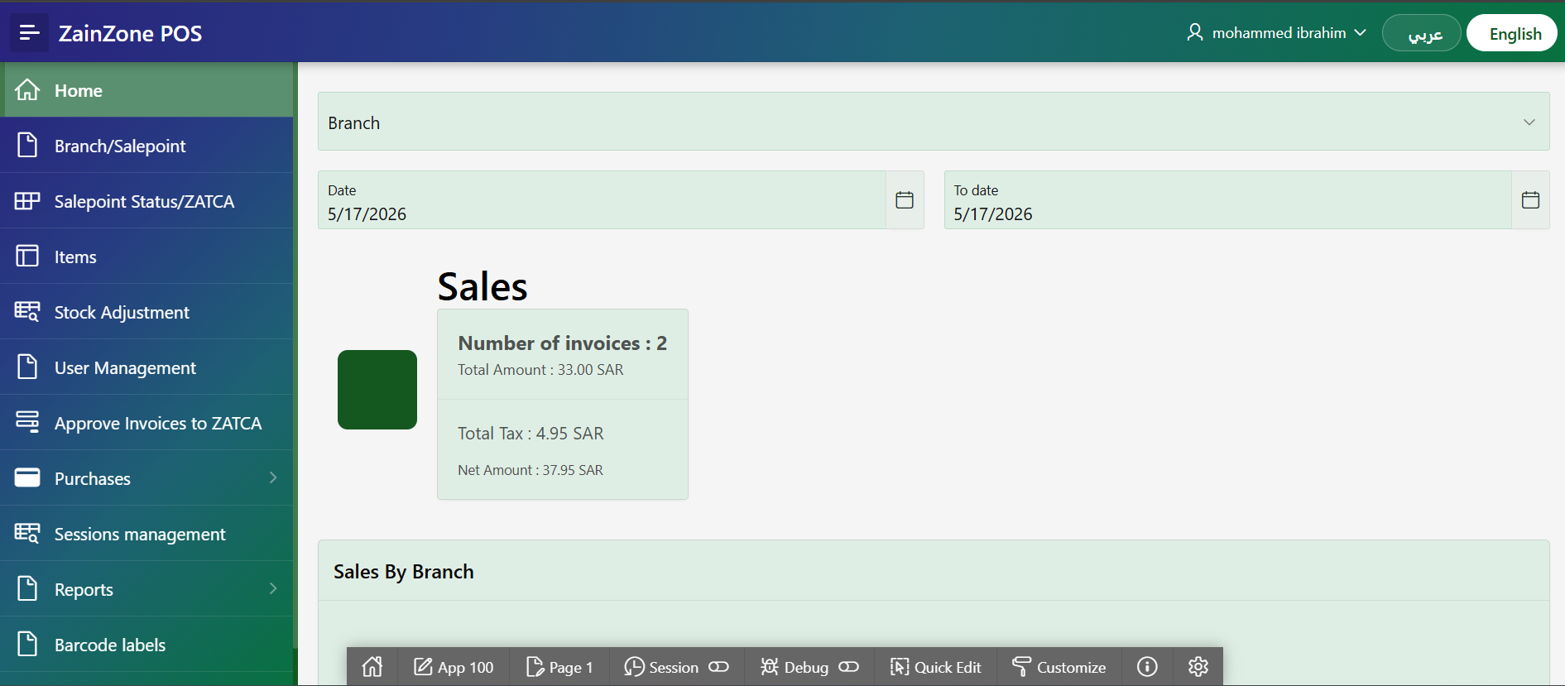
Task: Click the user profile icon
Action: [1195, 32]
